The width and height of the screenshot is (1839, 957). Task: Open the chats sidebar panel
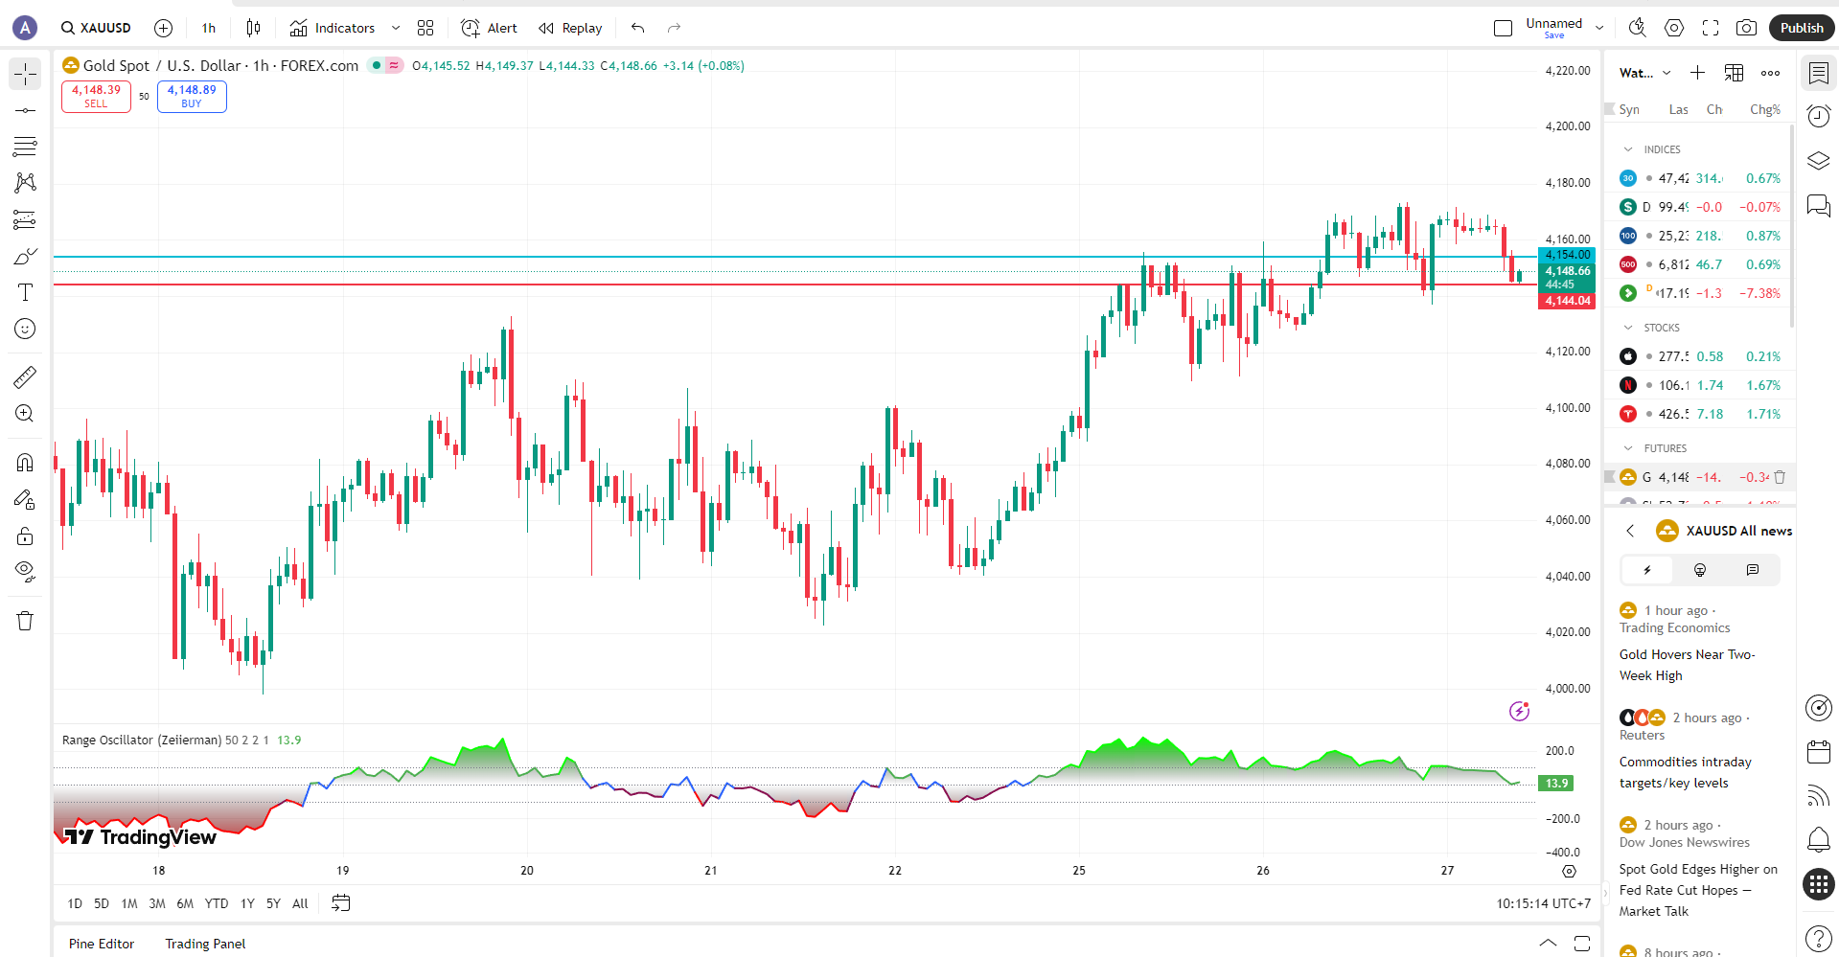1819,205
